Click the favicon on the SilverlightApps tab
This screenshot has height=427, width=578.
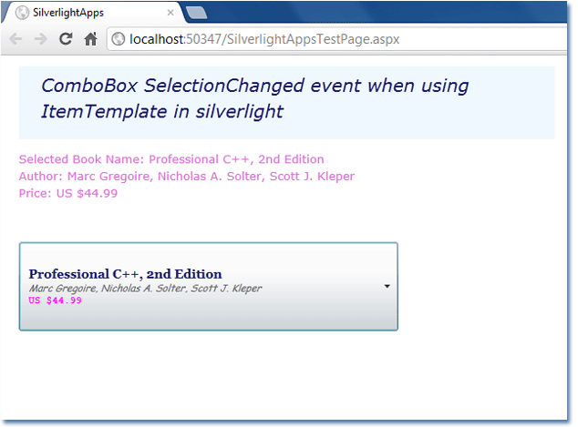[22, 13]
